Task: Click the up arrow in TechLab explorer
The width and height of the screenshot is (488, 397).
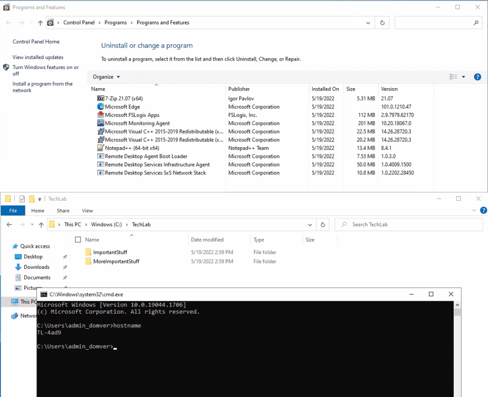Action: [41, 224]
